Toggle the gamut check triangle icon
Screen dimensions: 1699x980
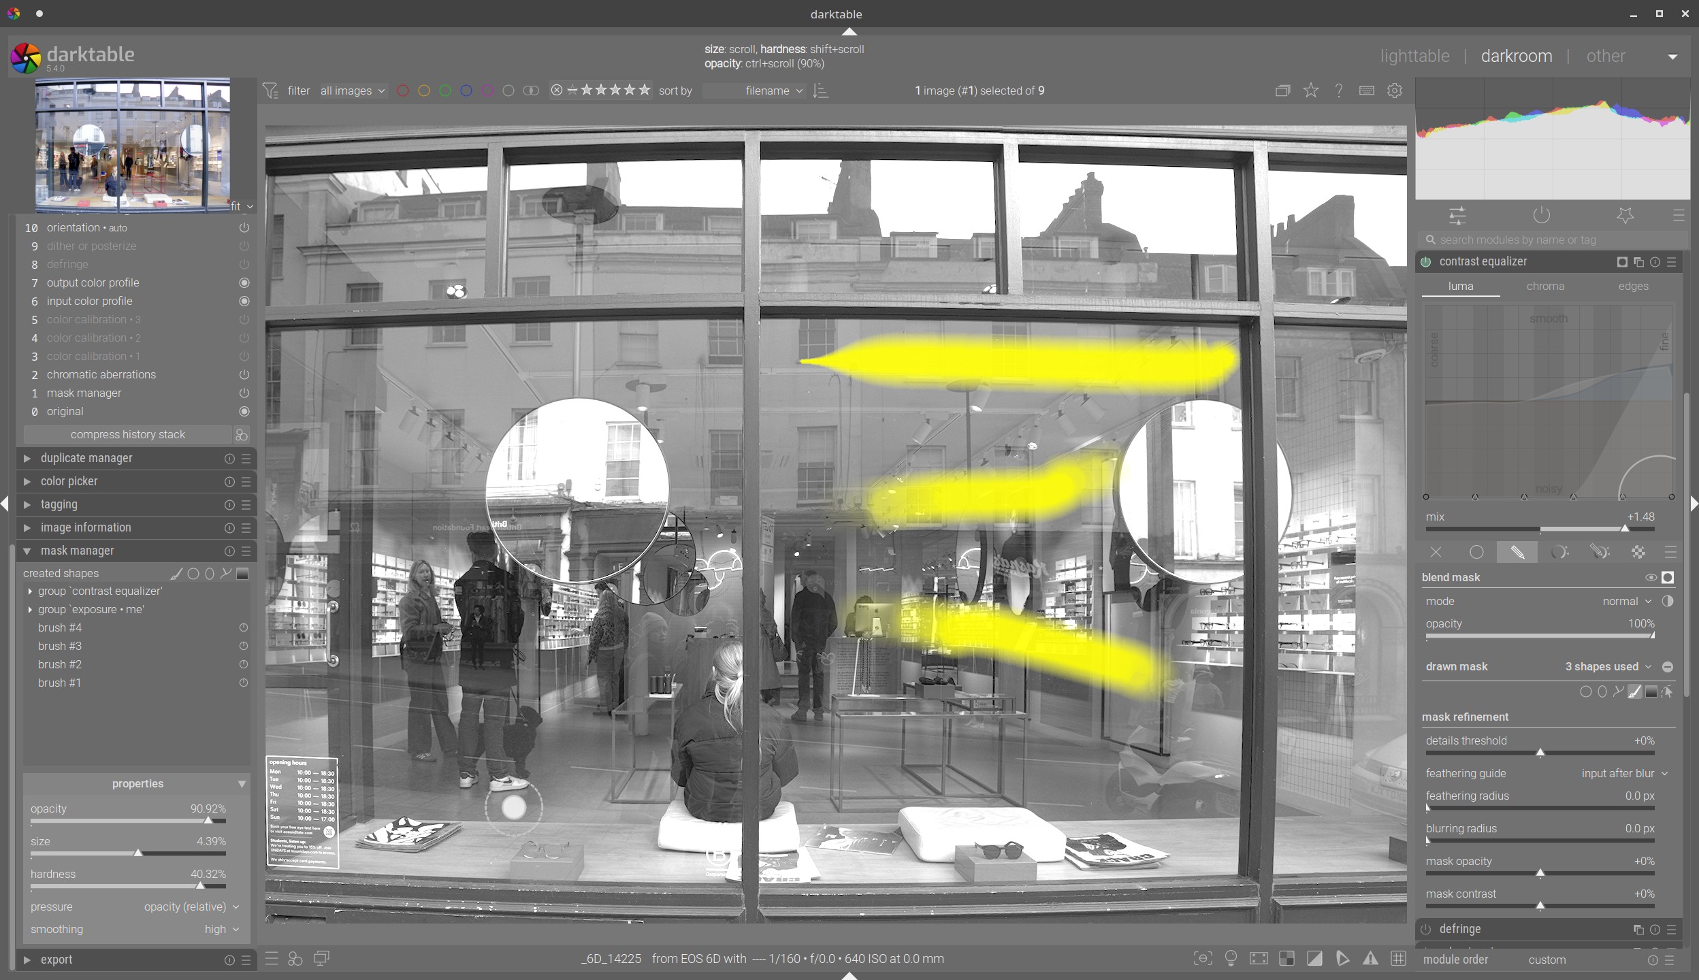point(1370,958)
